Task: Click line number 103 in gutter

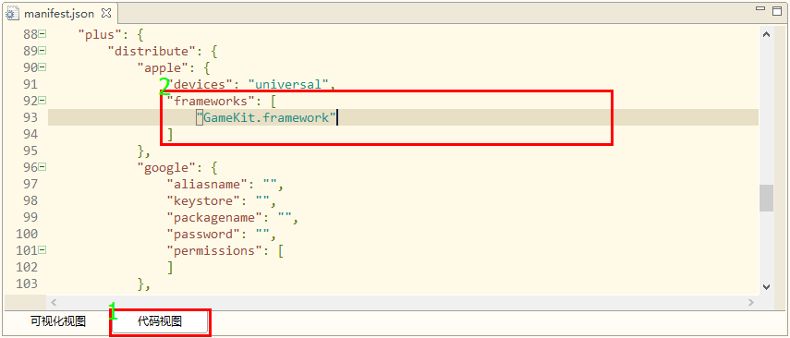Action: point(27,284)
